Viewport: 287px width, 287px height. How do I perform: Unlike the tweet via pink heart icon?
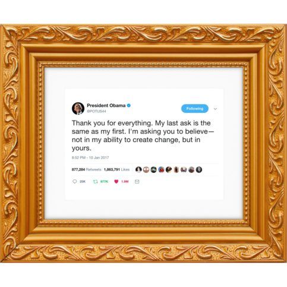coord(116,181)
